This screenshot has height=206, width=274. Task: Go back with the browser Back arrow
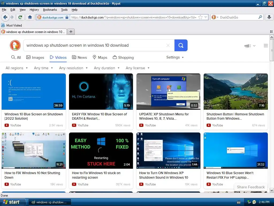pos(5,17)
